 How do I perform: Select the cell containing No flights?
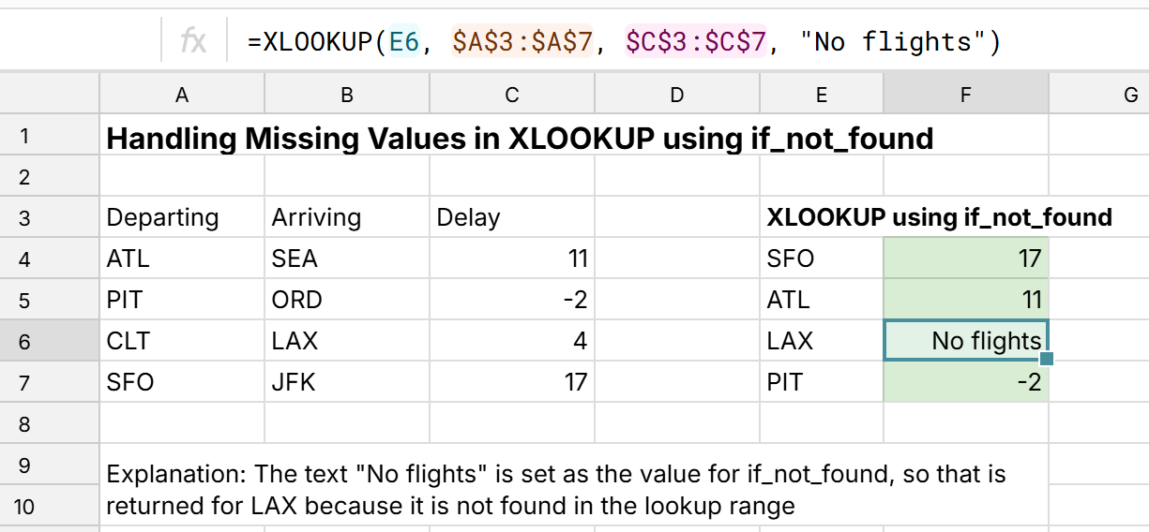pyautogui.click(x=965, y=341)
